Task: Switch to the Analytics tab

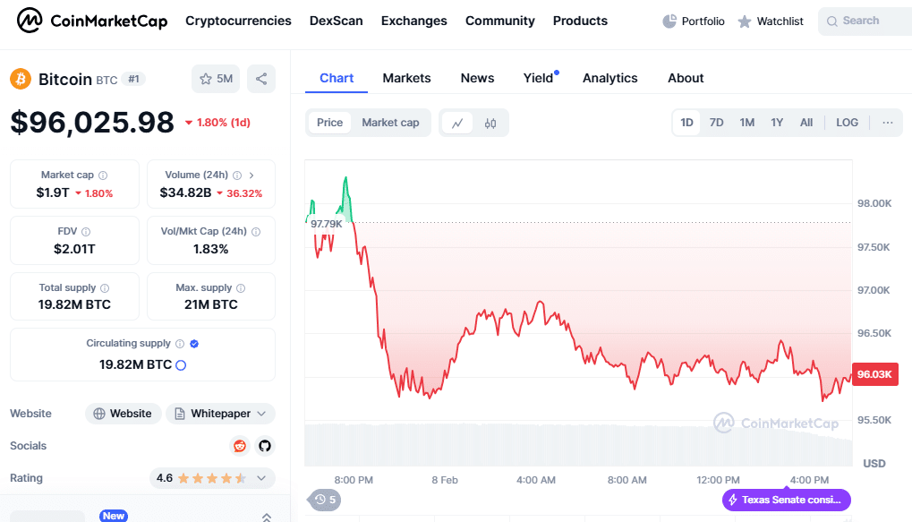Action: coord(610,78)
